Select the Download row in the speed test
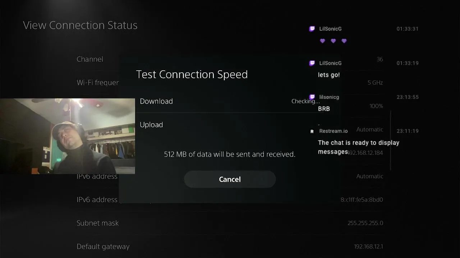The width and height of the screenshot is (460, 258). click(230, 101)
